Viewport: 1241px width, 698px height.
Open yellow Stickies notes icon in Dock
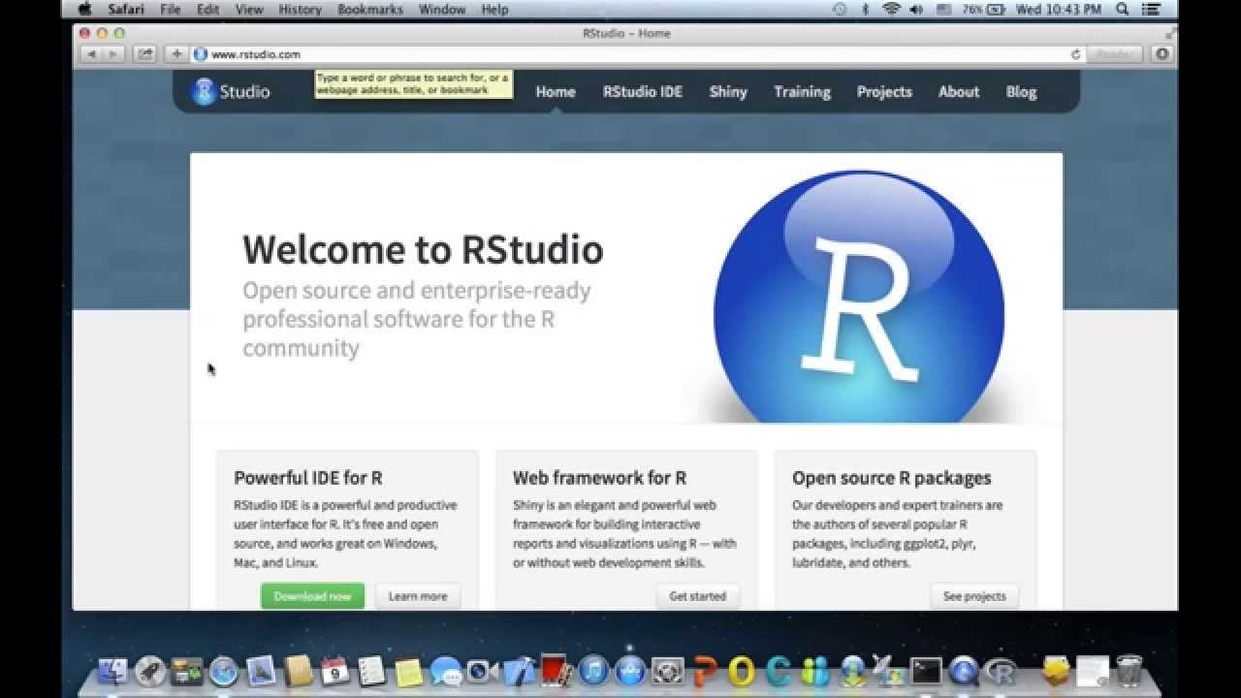click(409, 671)
